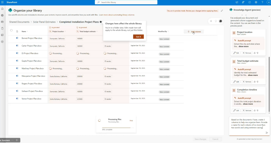This screenshot has height=143, width=271.
Task: Open the megaphone icon in top header
Action: tap(237, 2)
